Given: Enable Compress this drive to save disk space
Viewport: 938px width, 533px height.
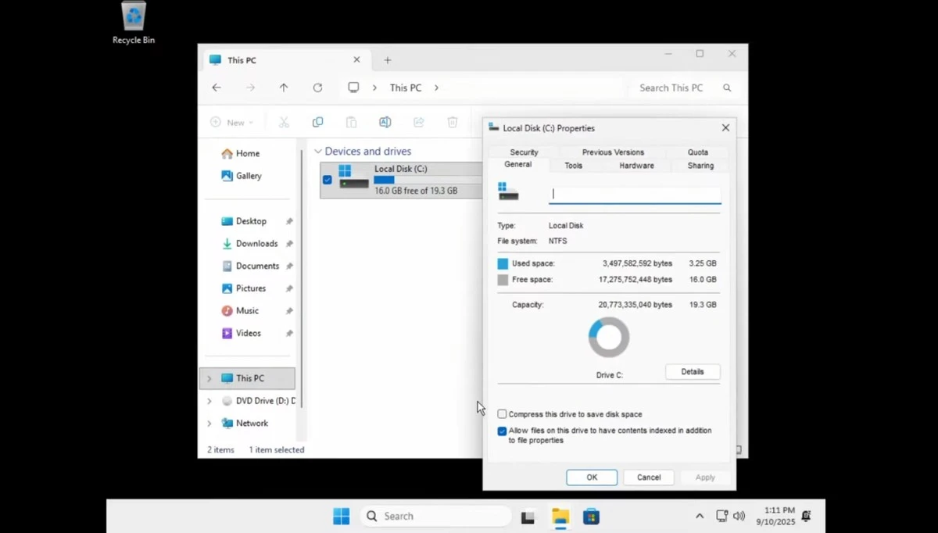Looking at the screenshot, I should [x=501, y=413].
